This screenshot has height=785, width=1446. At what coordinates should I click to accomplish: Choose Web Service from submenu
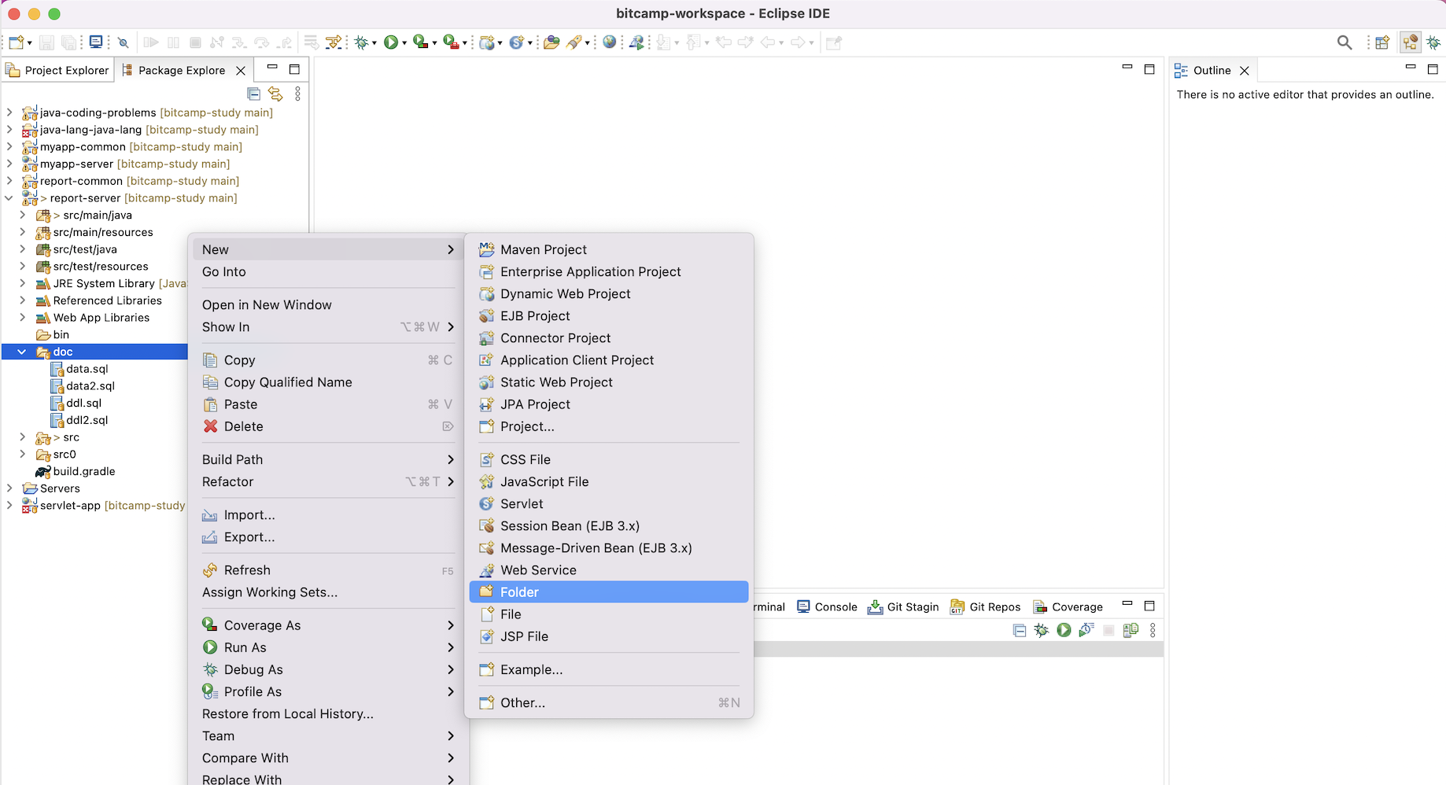point(609,570)
